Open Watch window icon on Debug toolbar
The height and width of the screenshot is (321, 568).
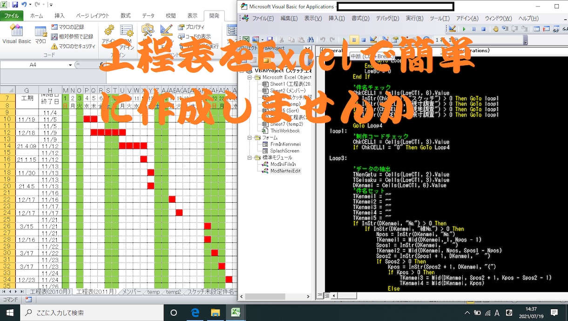click(x=556, y=28)
